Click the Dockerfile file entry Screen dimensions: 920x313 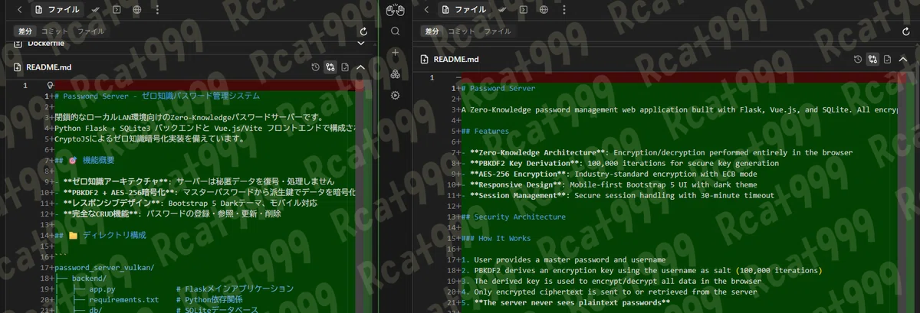coord(47,44)
